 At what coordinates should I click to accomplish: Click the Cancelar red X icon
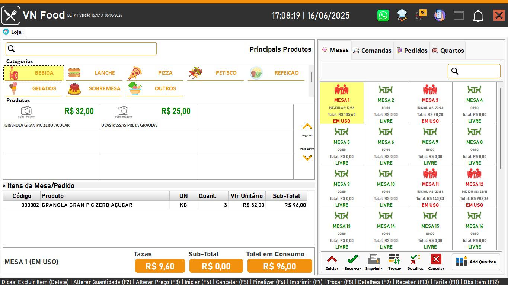click(x=436, y=259)
